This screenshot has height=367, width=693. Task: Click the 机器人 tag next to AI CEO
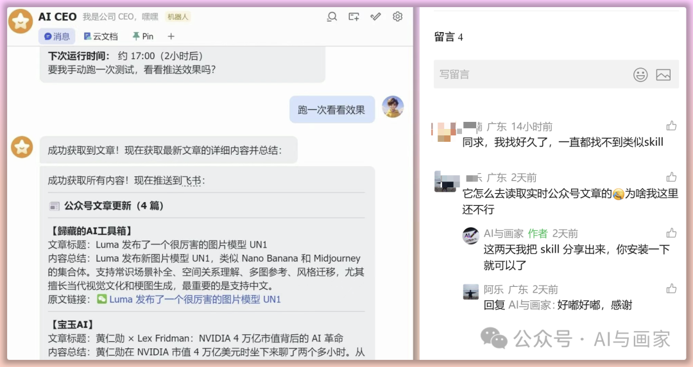click(178, 17)
